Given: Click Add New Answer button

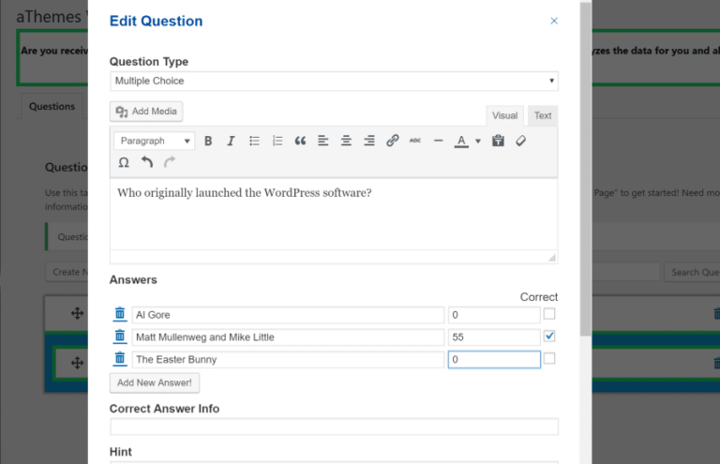Looking at the screenshot, I should point(155,382).
